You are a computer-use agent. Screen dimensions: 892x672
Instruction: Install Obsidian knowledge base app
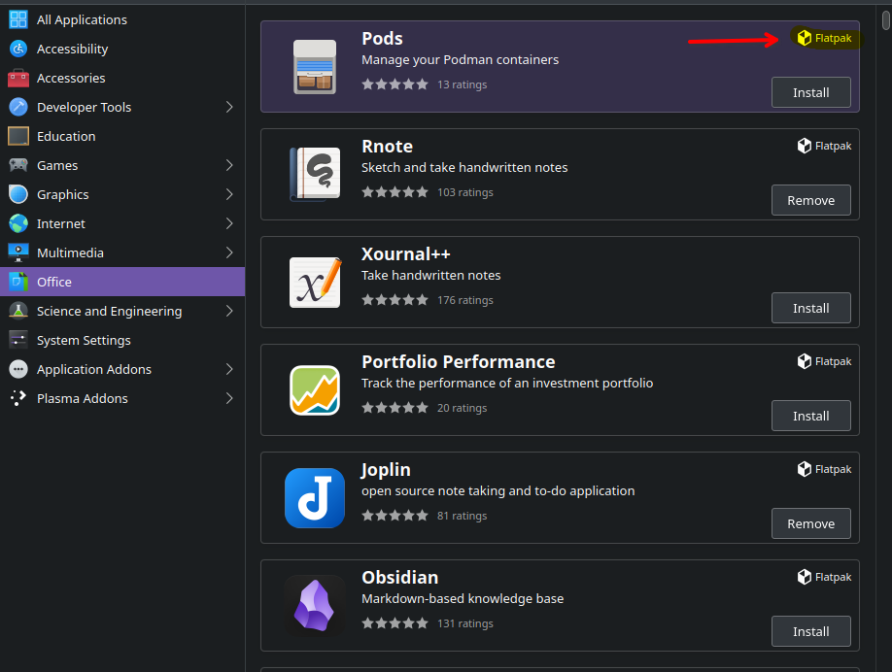coord(810,631)
